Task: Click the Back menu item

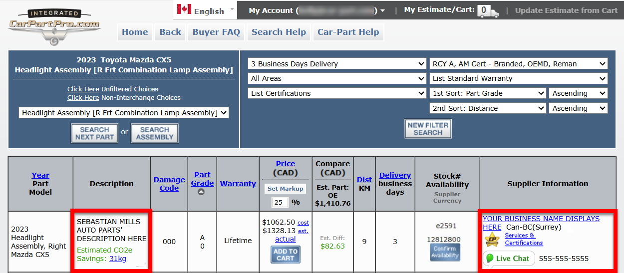Action: [170, 32]
